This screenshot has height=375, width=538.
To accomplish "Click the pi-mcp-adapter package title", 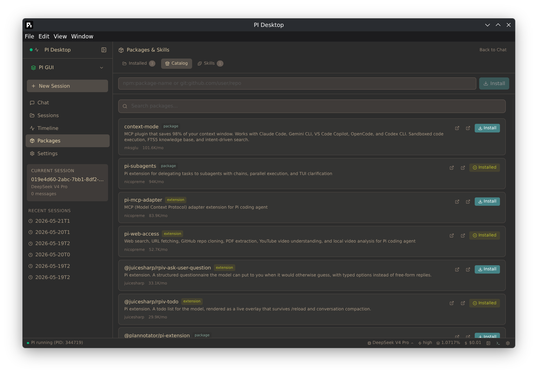I will (x=143, y=200).
